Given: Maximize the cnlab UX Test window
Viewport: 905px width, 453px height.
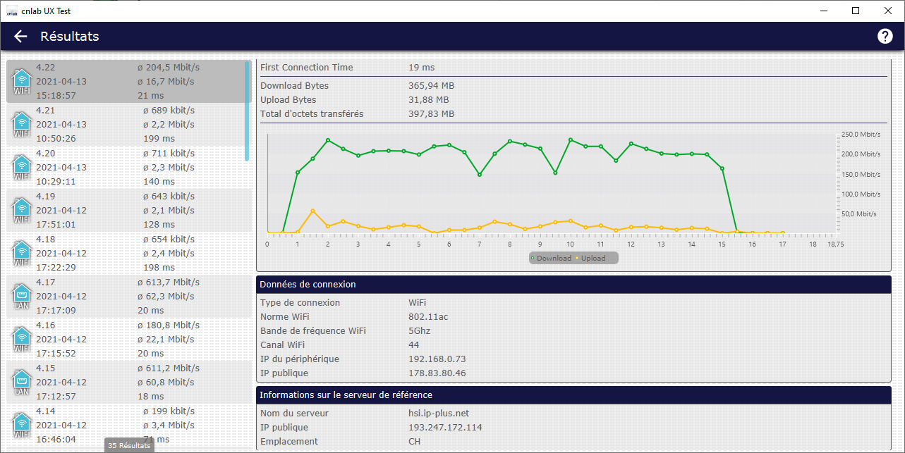Looking at the screenshot, I should tap(856, 11).
